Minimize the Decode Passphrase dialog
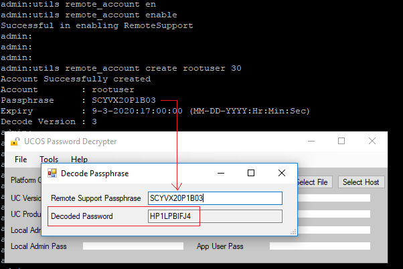403x269 pixels. 221,173
